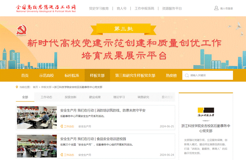Switch to the 理论学习 tab

click(119, 97)
